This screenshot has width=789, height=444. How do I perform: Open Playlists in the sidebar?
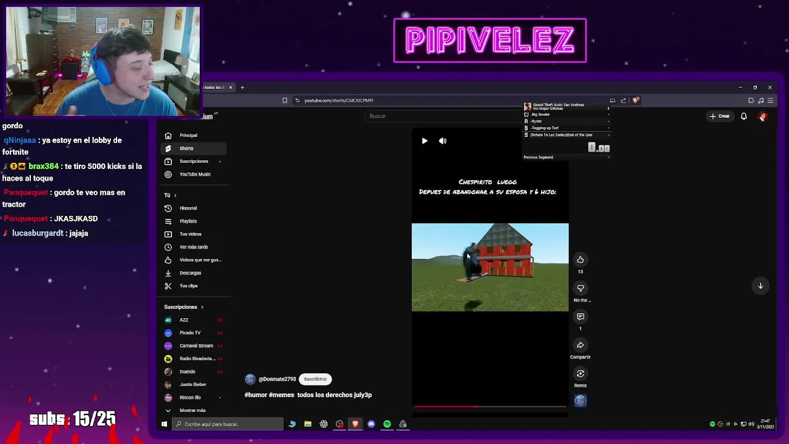[194, 221]
